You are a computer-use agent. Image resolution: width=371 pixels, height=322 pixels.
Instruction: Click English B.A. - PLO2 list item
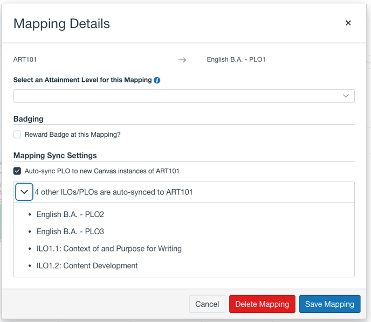(x=70, y=214)
